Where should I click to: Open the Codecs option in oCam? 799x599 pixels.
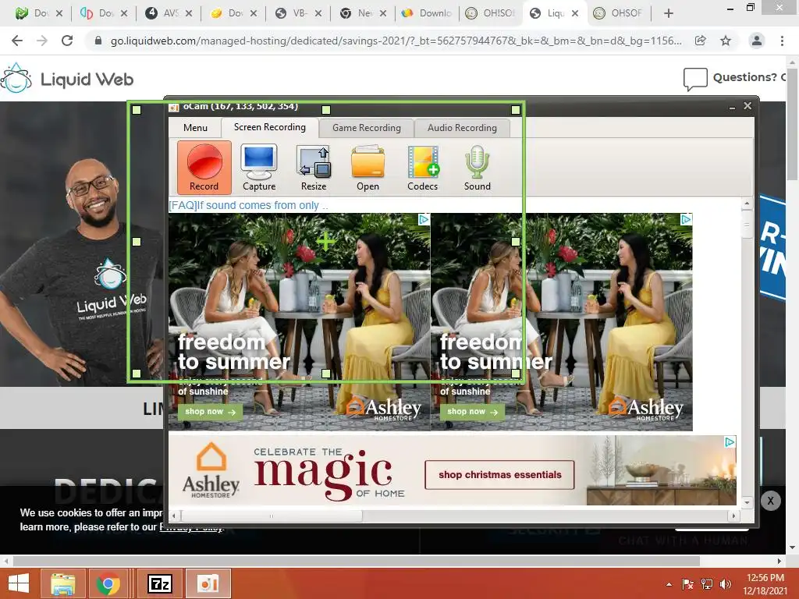click(x=422, y=168)
